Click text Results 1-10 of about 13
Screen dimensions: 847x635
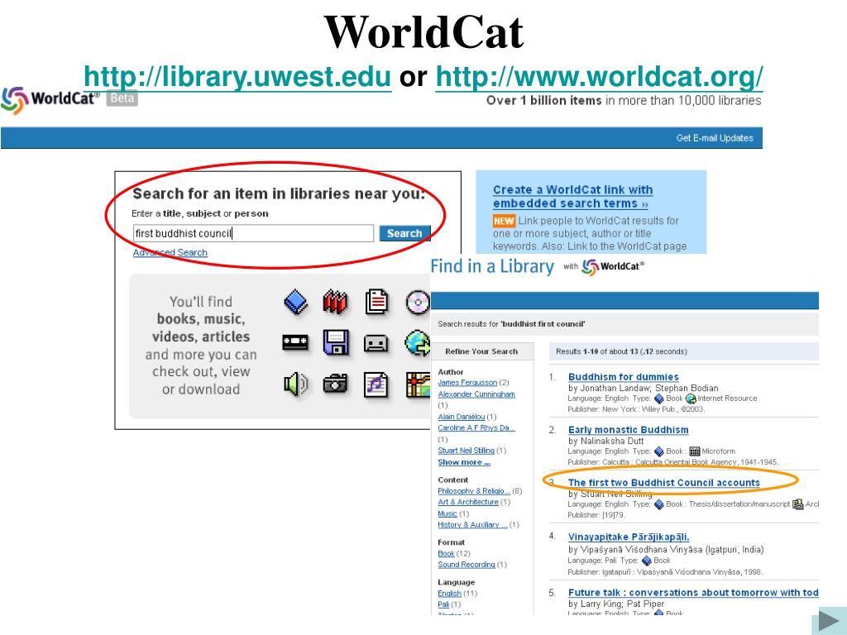pyautogui.click(x=622, y=351)
